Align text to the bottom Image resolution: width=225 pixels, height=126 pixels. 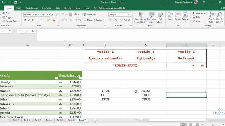click(70, 15)
